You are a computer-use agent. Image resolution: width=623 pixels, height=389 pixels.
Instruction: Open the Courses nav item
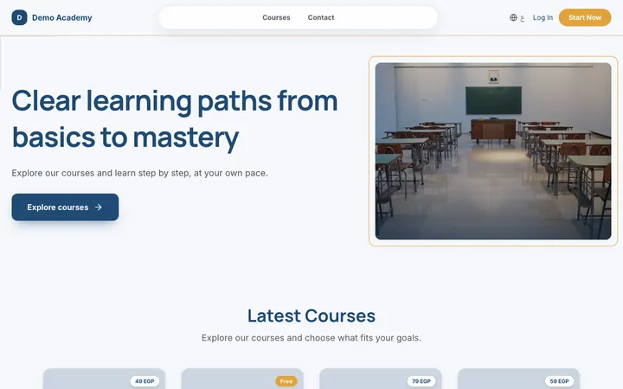tap(276, 17)
